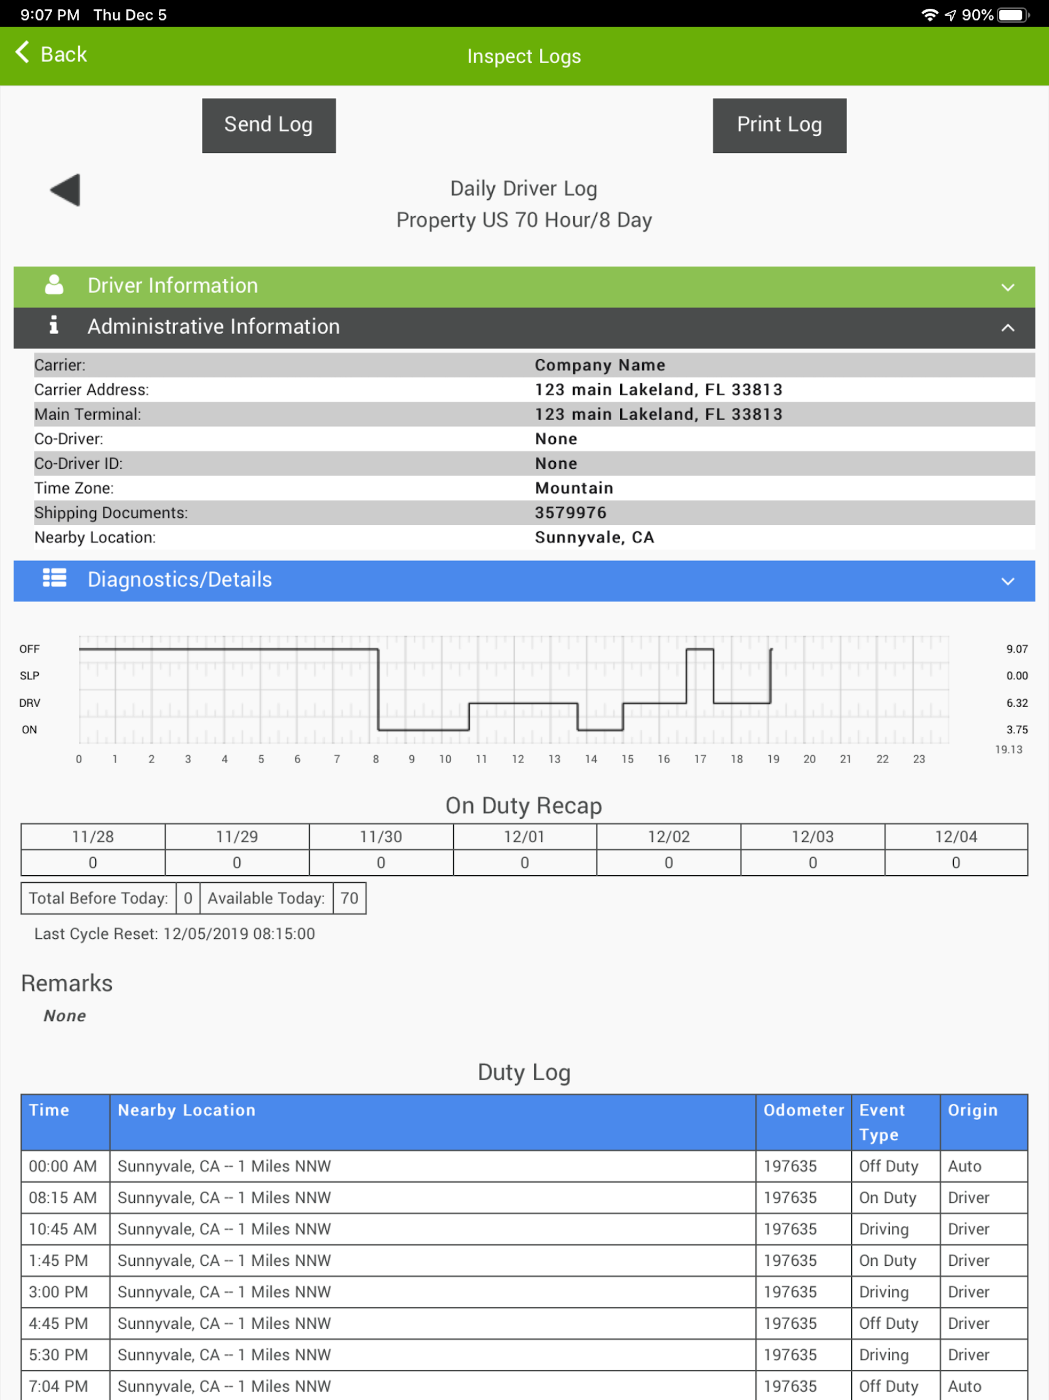Viewport: 1049px width, 1400px height.
Task: Click the Carrier value Company Name
Action: point(600,365)
